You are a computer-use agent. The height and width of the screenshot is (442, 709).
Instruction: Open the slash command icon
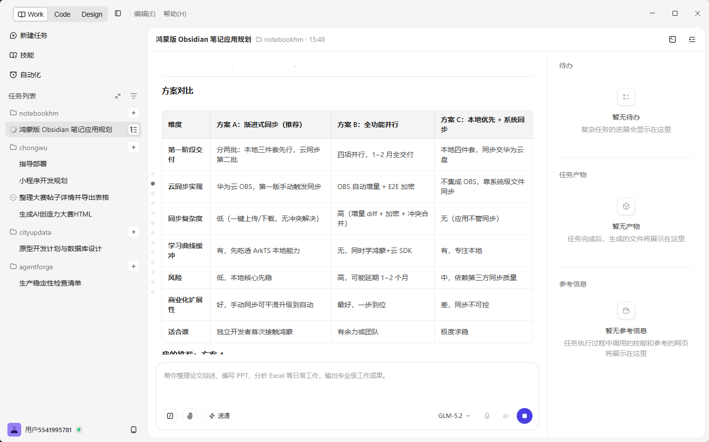(x=170, y=416)
